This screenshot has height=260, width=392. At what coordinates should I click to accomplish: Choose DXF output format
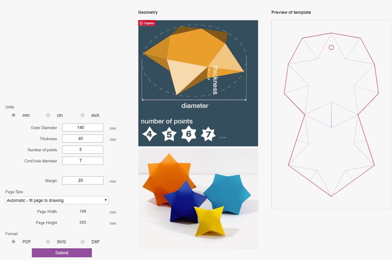pos(83,242)
